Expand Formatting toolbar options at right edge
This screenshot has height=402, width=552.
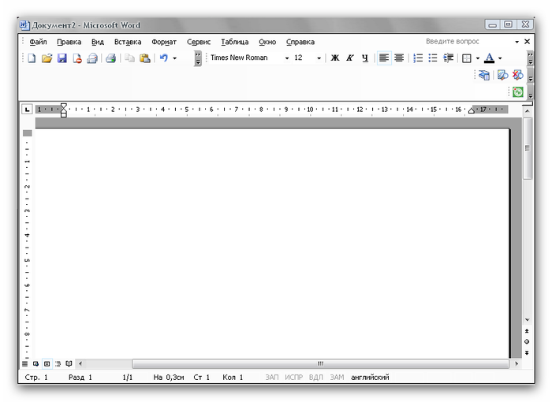[530, 58]
